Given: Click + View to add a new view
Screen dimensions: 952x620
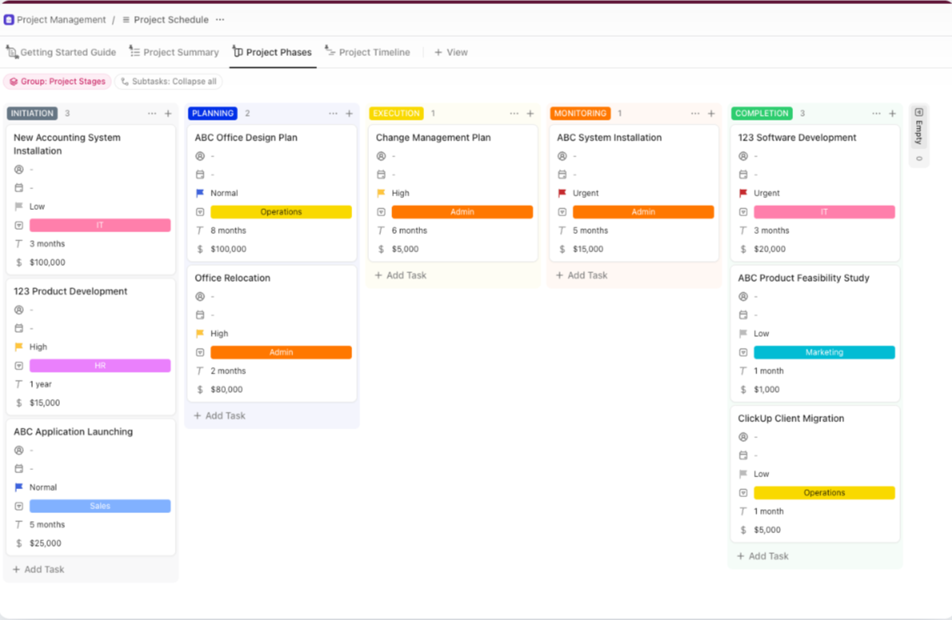Looking at the screenshot, I should 451,52.
